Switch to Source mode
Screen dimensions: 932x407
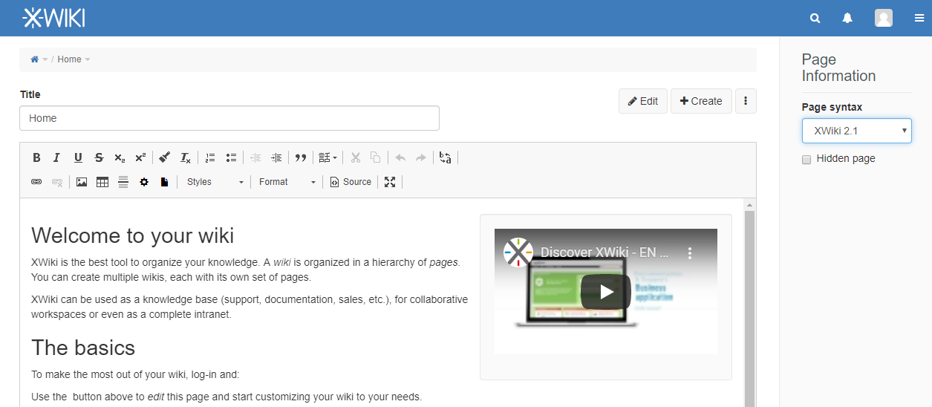click(x=351, y=182)
